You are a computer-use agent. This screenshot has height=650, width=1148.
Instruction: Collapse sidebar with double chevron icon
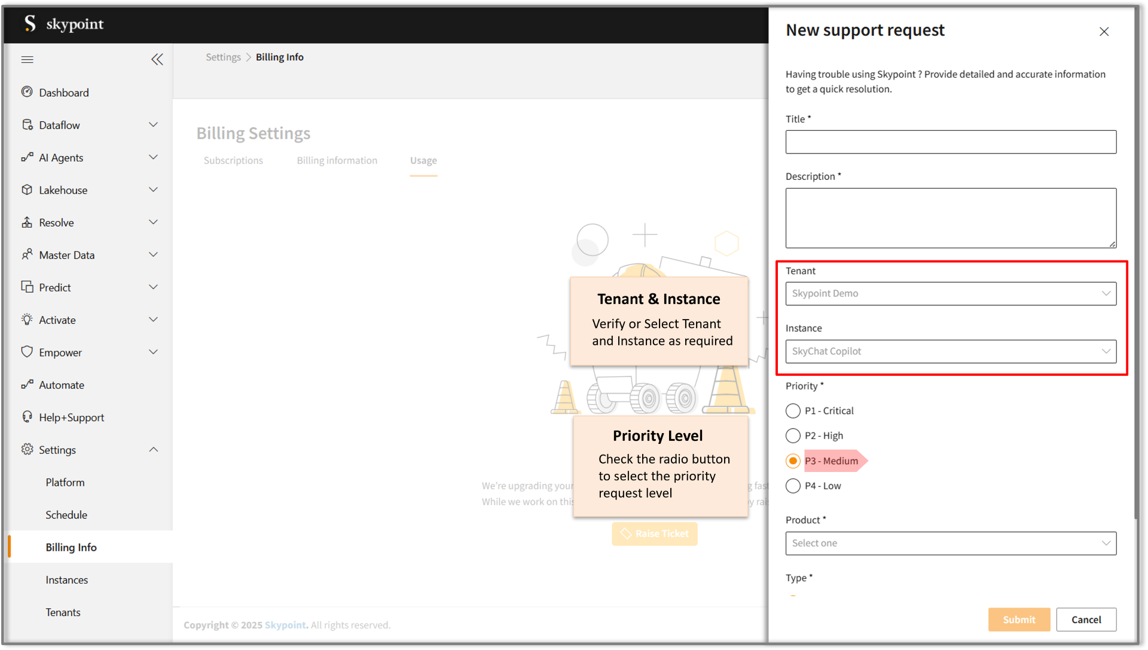157,59
